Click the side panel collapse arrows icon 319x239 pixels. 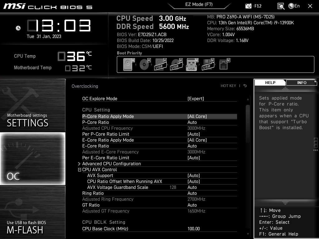pos(316,150)
